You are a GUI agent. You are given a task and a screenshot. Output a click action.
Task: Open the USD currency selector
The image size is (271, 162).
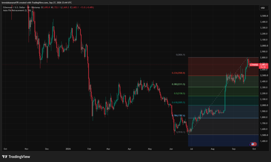(263, 8)
